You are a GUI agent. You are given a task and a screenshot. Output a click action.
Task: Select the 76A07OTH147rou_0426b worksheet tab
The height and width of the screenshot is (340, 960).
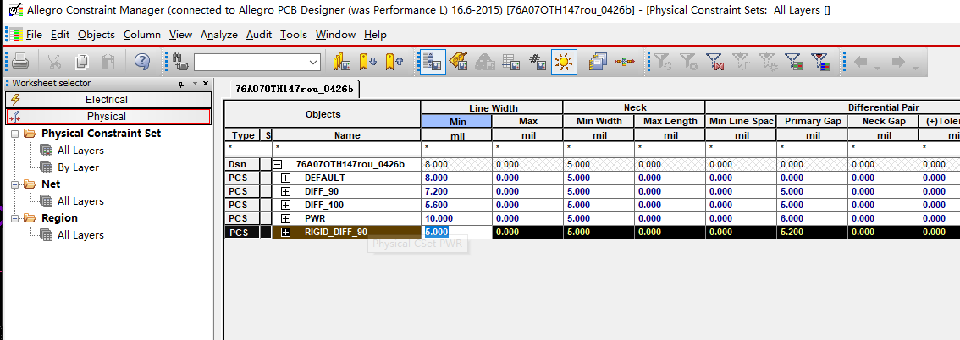pos(295,90)
